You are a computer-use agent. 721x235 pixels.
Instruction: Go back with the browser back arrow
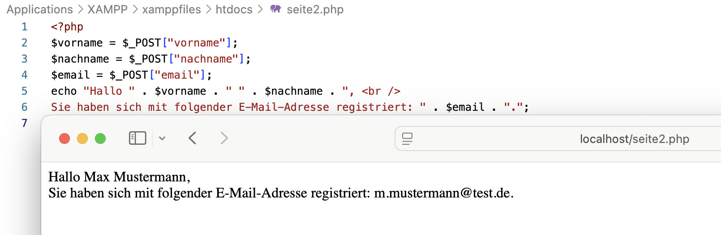(x=193, y=138)
